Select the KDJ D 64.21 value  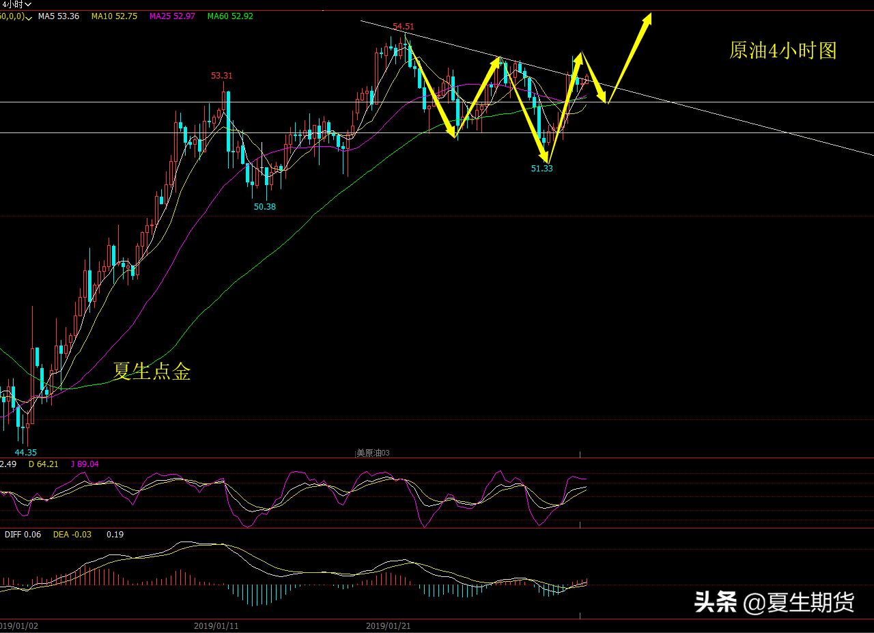(44, 464)
